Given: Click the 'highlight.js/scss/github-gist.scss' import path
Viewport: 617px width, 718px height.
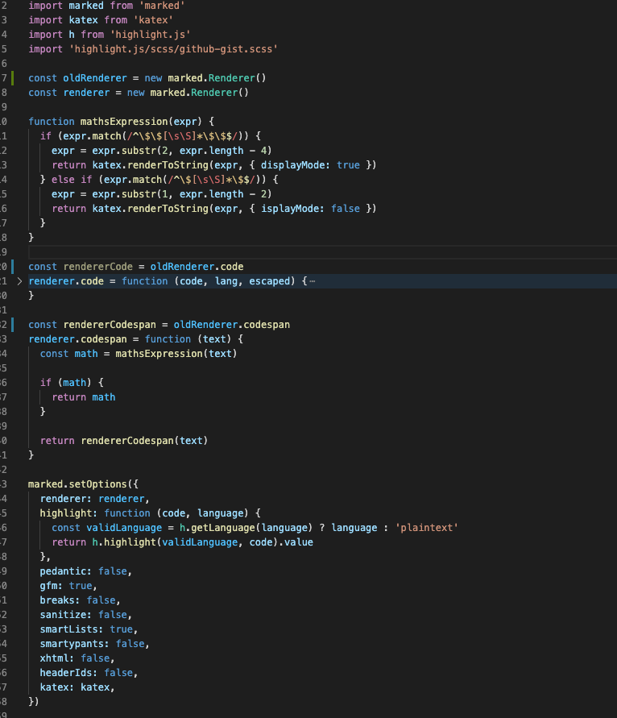Looking at the screenshot, I should (x=173, y=49).
